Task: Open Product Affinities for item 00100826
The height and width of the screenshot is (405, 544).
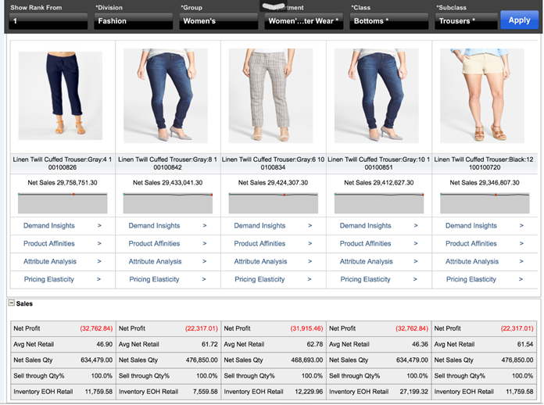Action: tap(49, 244)
